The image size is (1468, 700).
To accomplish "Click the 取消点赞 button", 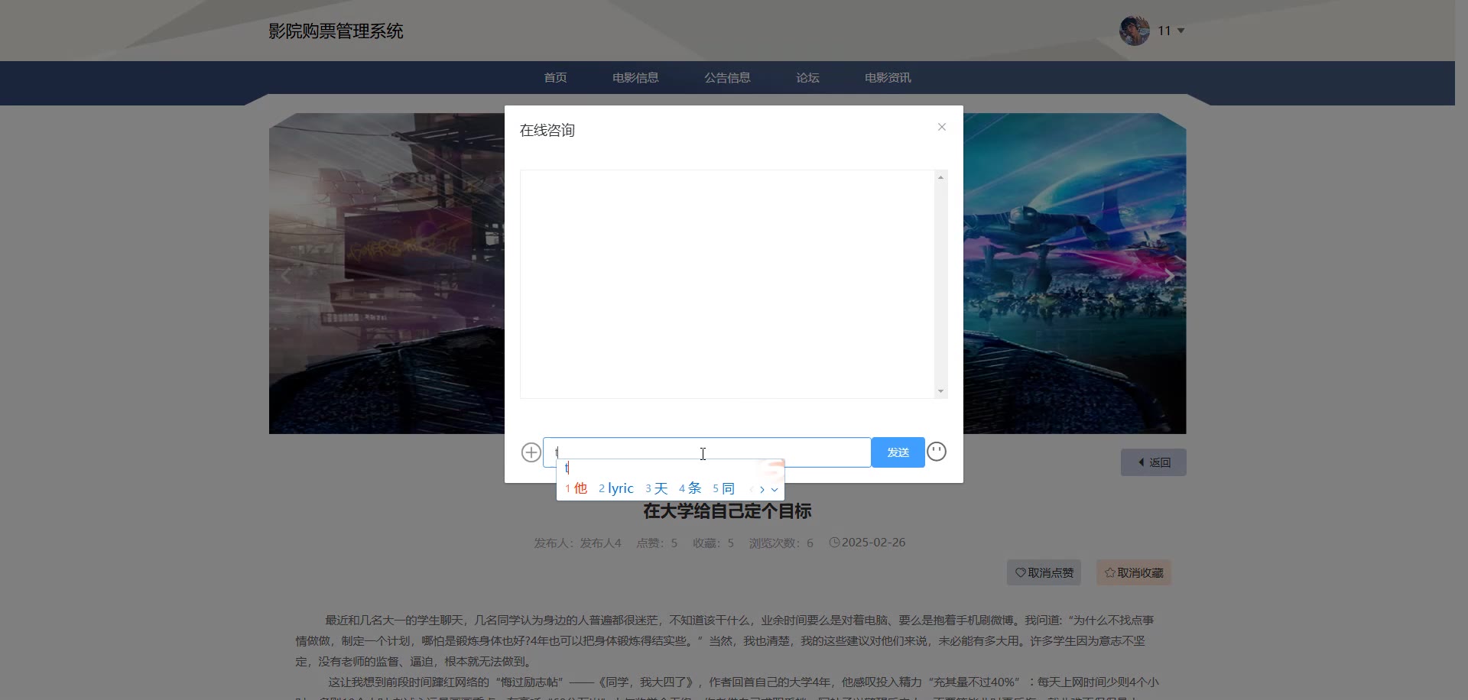I will click(x=1044, y=572).
